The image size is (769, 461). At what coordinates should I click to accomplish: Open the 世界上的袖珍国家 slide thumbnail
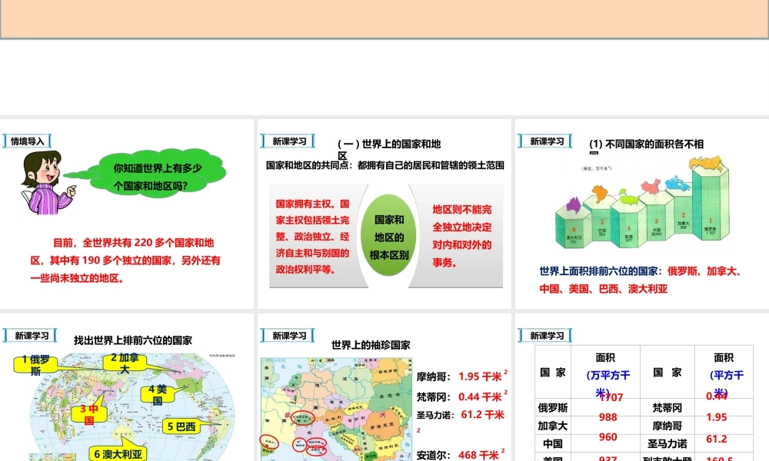coord(384,387)
